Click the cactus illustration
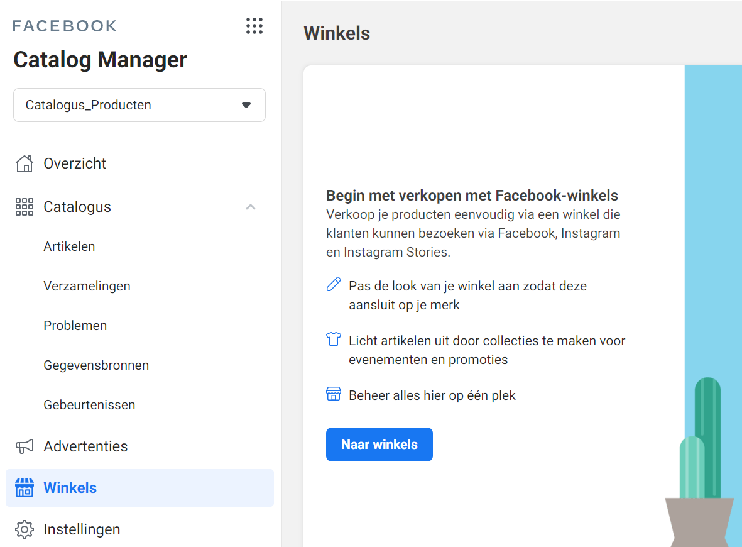Screen dimensions: 742x547 pos(699,461)
